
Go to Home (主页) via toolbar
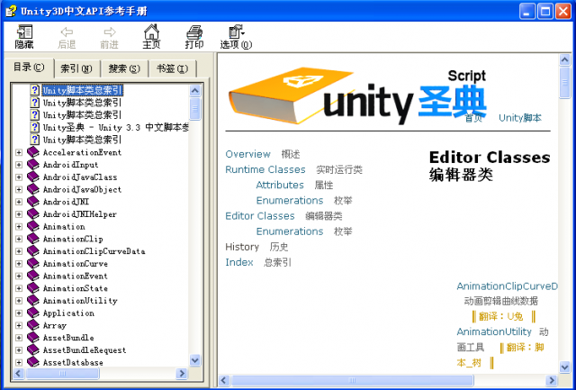(x=151, y=36)
